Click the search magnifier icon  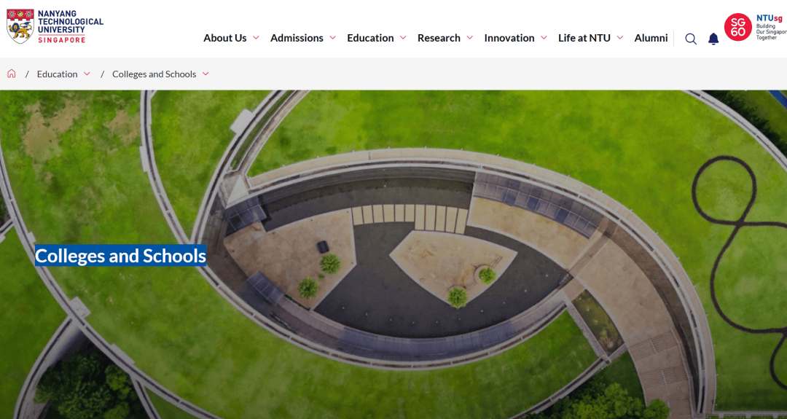coord(691,39)
